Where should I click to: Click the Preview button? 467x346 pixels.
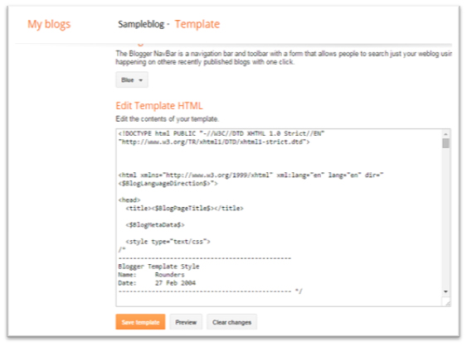pyautogui.click(x=186, y=322)
